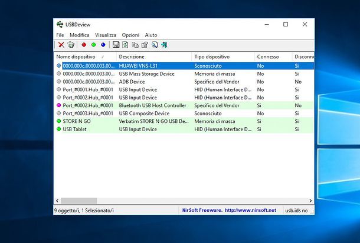Viewport: 360px width, 243px height.
Task: Select the USB Tablet device name
Action: 74,129
